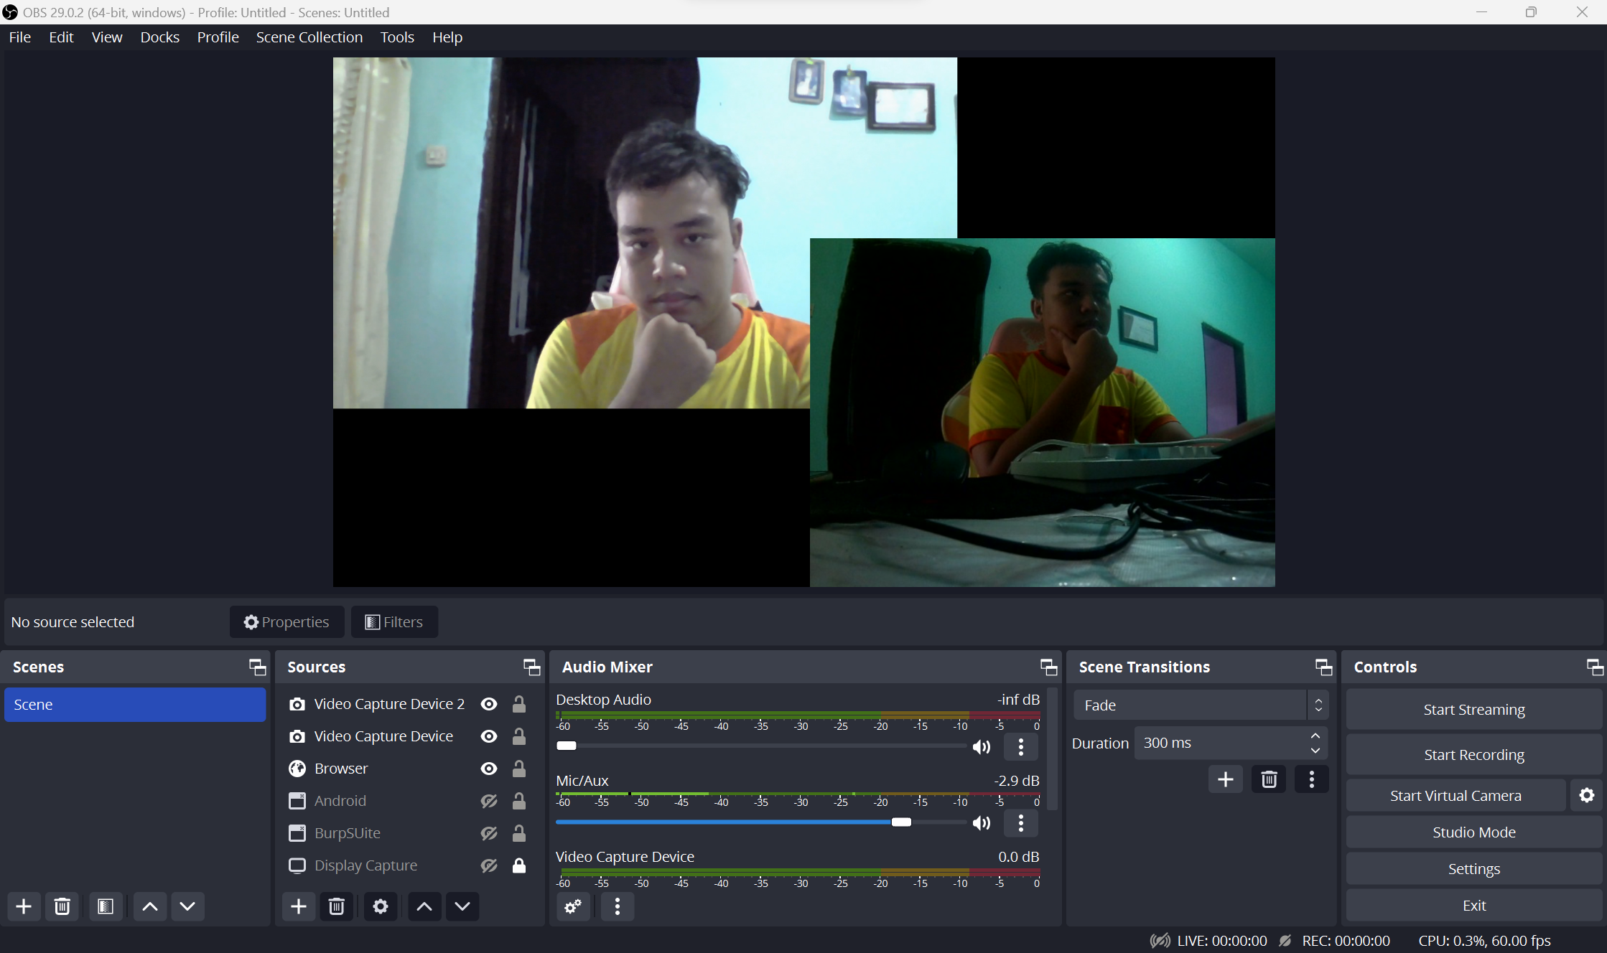This screenshot has width=1607, height=953.
Task: Click Desktop Audio volume slider handle
Action: coord(567,746)
